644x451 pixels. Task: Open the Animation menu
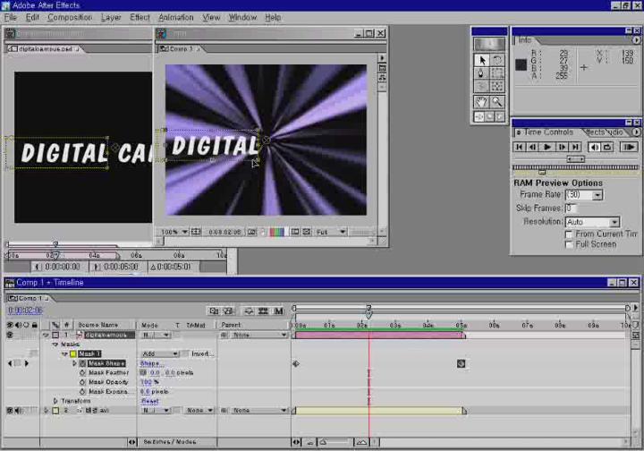(x=176, y=18)
